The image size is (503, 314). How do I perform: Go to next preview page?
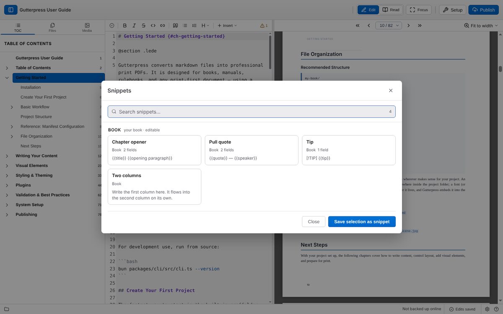(409, 26)
